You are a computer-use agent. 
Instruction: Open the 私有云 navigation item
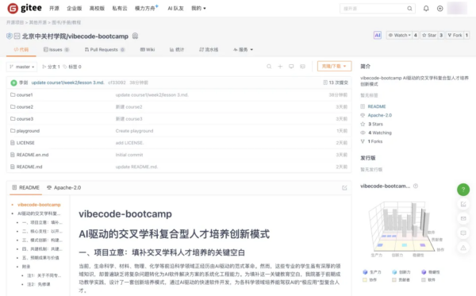[120, 8]
